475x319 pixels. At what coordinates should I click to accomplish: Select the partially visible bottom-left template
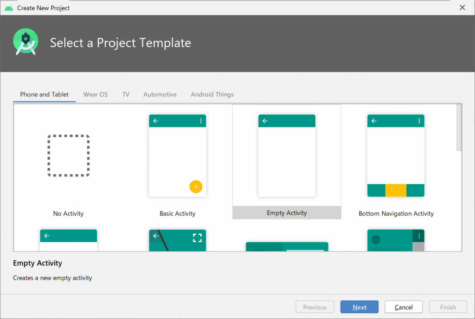68,240
